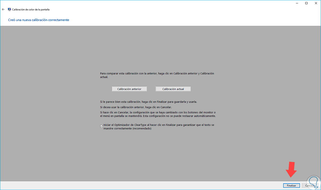This screenshot has height=190, width=321.
Task: Click text 'Si le parece bien esta calibración'
Action: [x=121, y=102]
